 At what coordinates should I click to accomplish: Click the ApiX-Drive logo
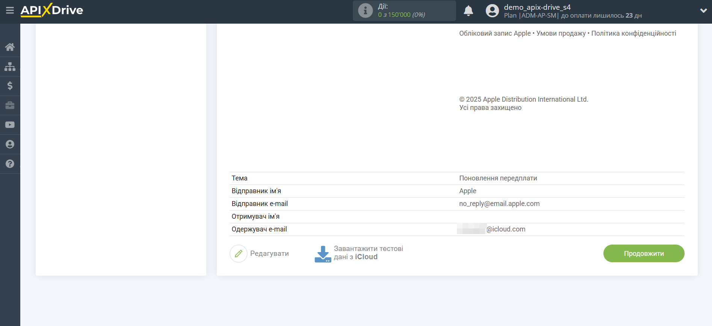tap(52, 10)
